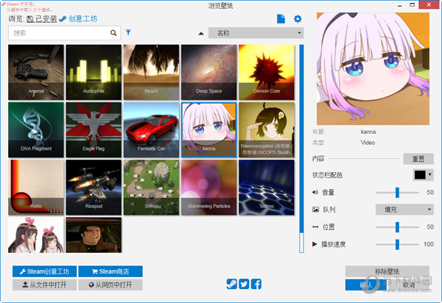Click the volume speaker icon

pyautogui.click(x=315, y=193)
